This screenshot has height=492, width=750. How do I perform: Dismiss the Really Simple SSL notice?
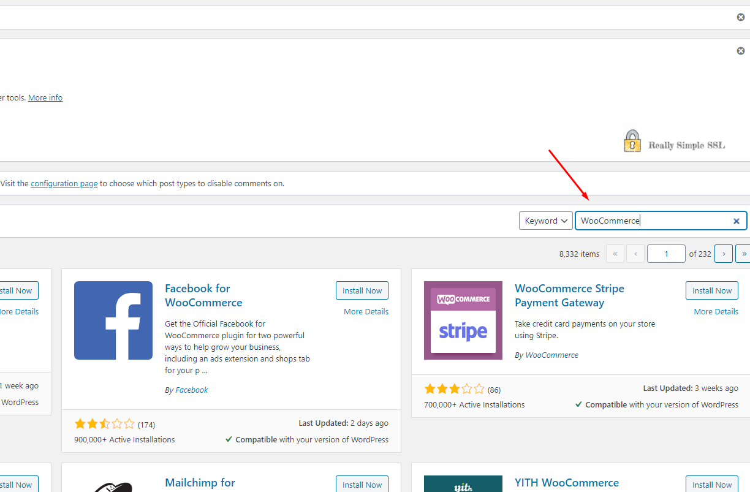click(x=740, y=51)
